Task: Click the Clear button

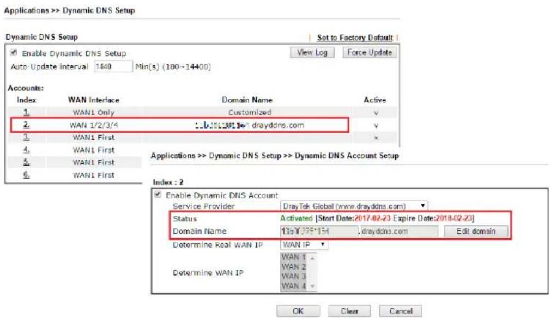Action: [349, 311]
